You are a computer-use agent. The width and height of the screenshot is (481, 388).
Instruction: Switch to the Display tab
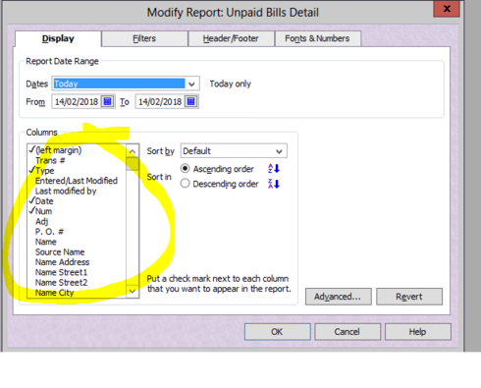point(58,38)
